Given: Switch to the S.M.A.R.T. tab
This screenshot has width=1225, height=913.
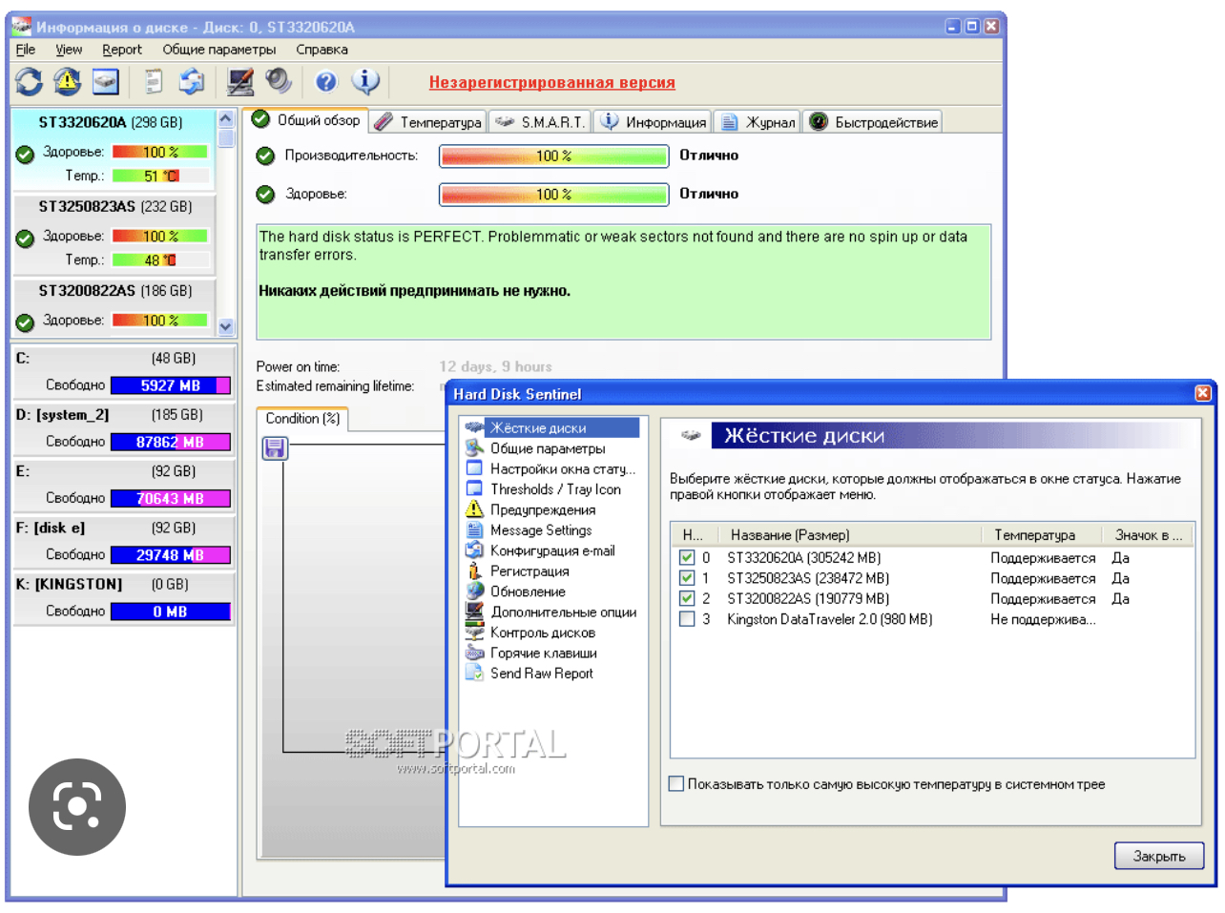Looking at the screenshot, I should pos(540,122).
